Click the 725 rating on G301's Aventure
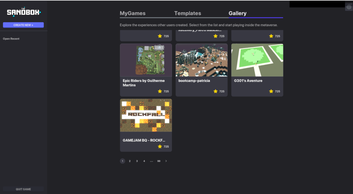This screenshot has height=194, width=353. [x=277, y=92]
